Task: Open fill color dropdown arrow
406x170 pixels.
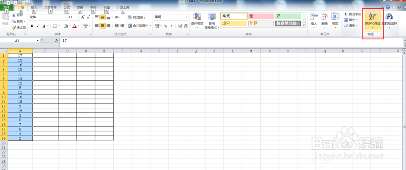Action: pos(70,26)
